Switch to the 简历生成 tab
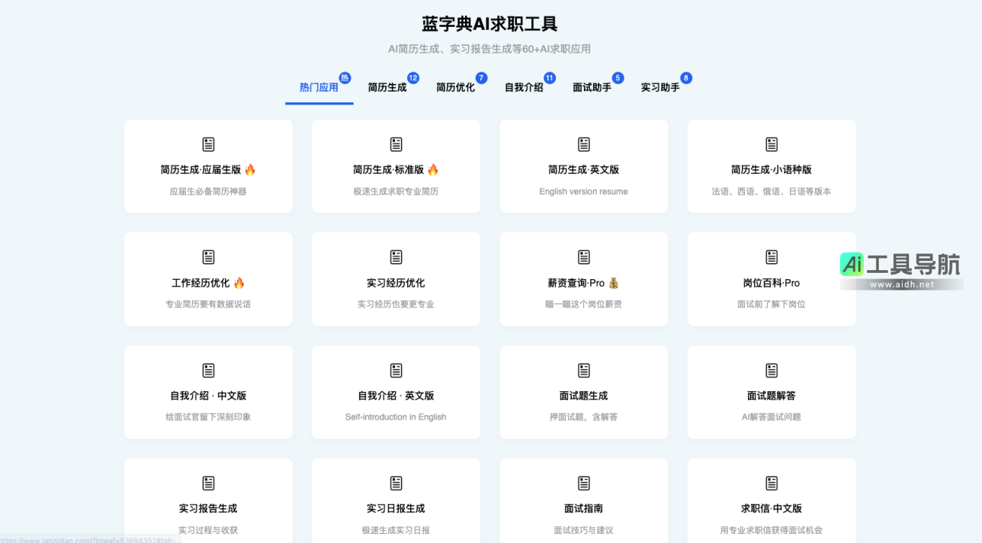 (385, 86)
